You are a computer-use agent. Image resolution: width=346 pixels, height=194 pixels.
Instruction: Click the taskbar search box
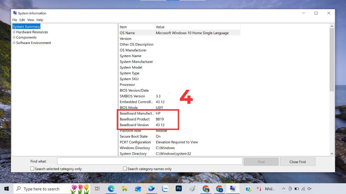[x=52, y=189]
